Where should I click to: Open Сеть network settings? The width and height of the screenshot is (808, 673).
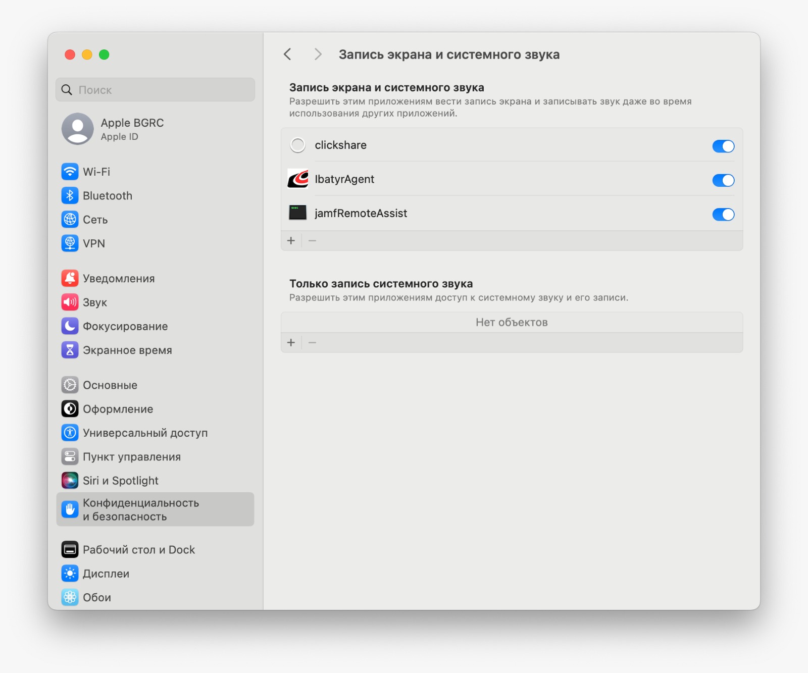(155, 220)
